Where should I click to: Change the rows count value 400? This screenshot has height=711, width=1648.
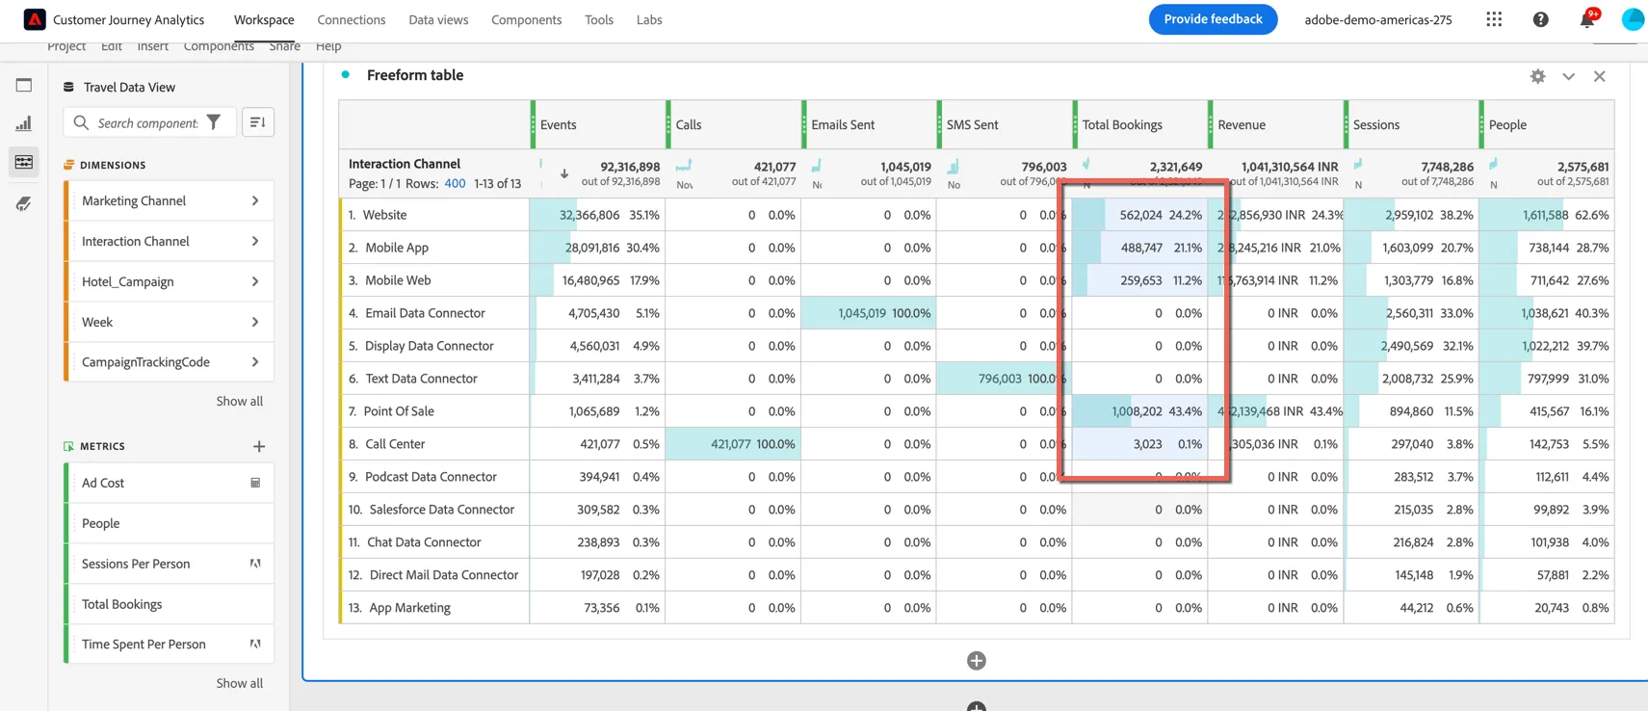point(455,183)
